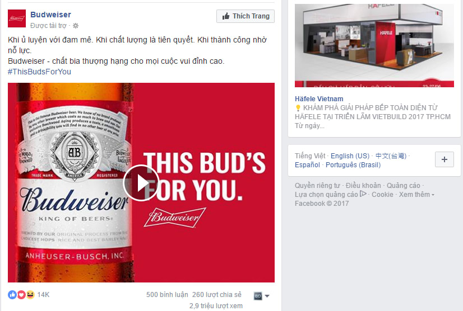Click the thumbs-up Thích Trang button

pyautogui.click(x=246, y=16)
